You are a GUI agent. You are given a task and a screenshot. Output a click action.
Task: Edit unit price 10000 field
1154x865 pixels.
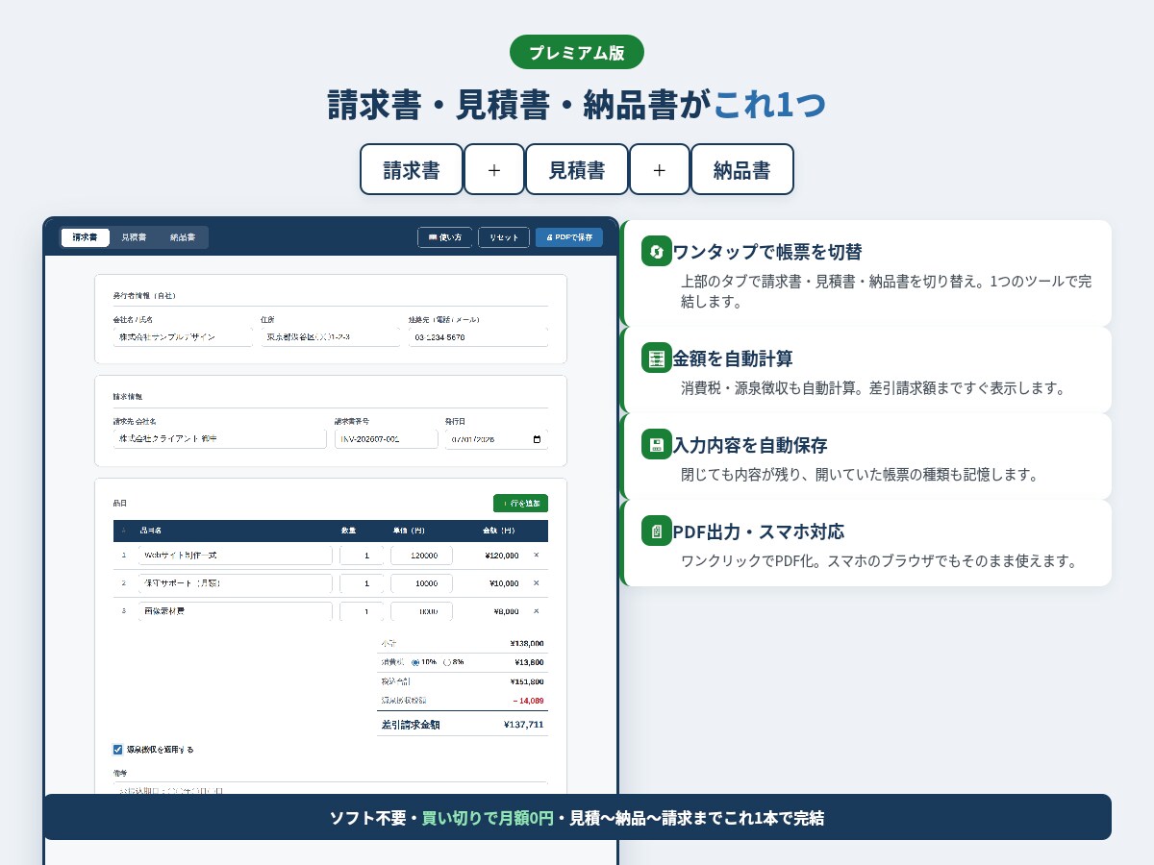(x=421, y=583)
